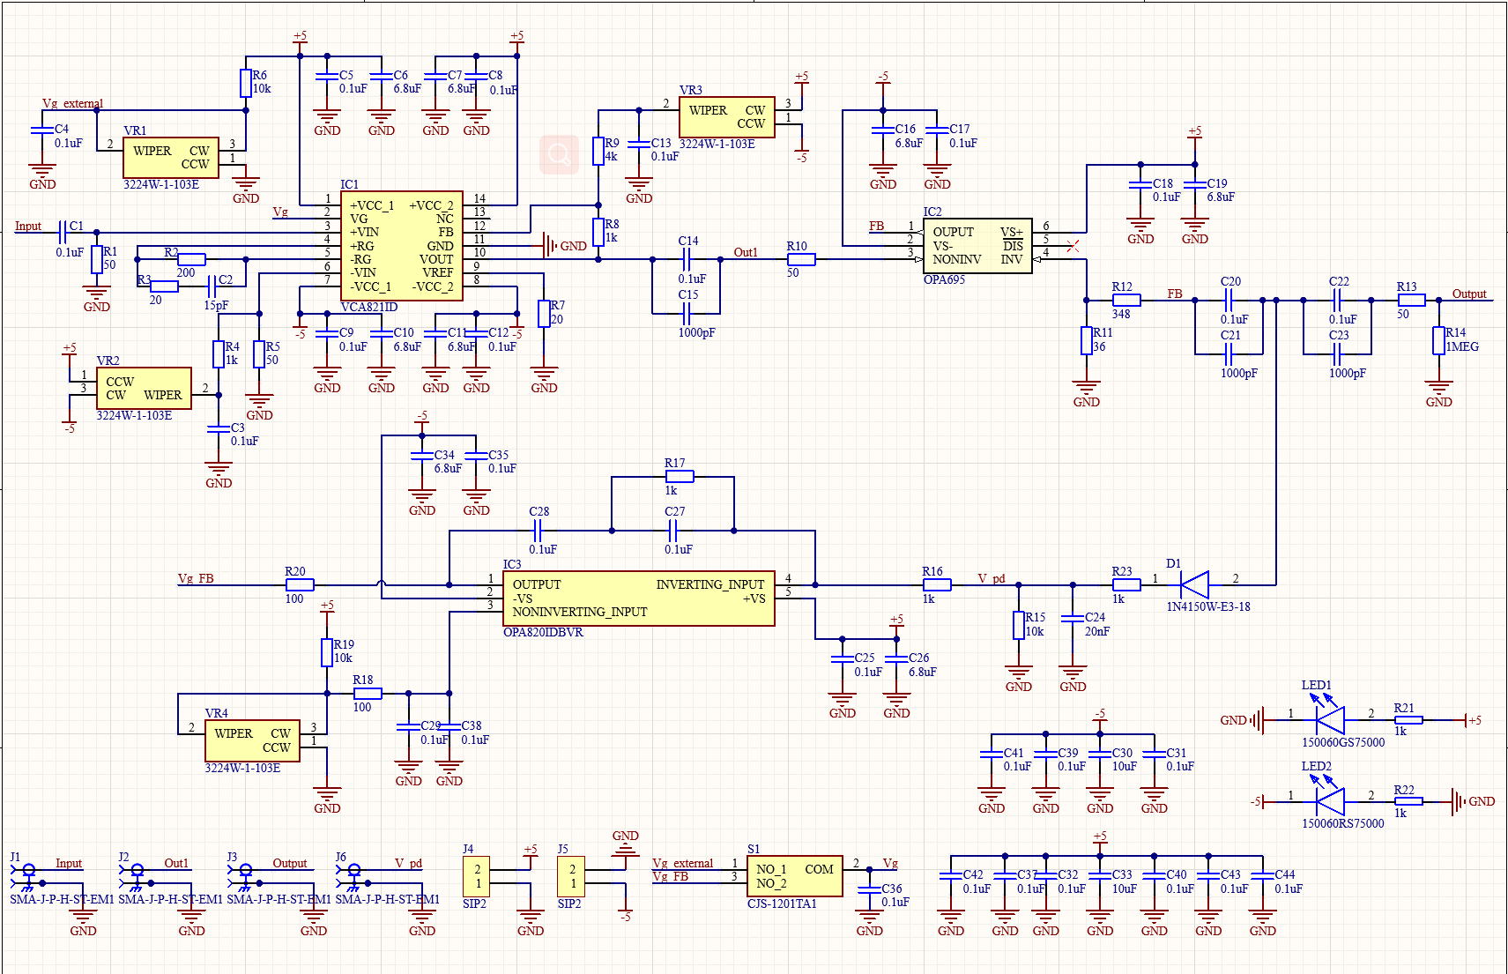The width and height of the screenshot is (1508, 974).
Task: Click the 'Vg_FB' net label left of R20
Action: point(196,579)
